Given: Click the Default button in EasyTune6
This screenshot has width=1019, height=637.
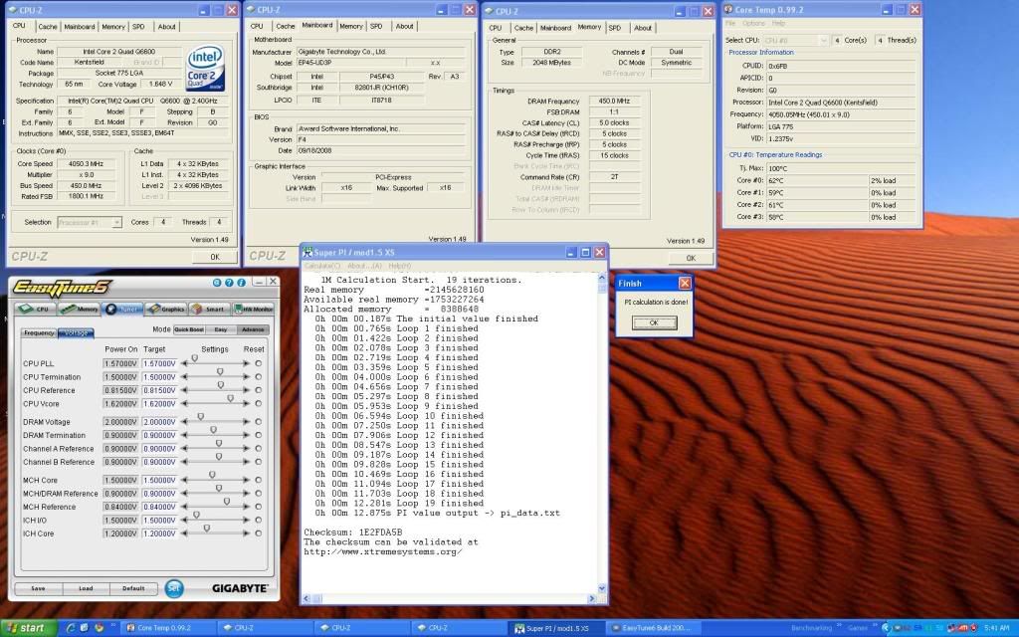Looking at the screenshot, I should (x=133, y=589).
